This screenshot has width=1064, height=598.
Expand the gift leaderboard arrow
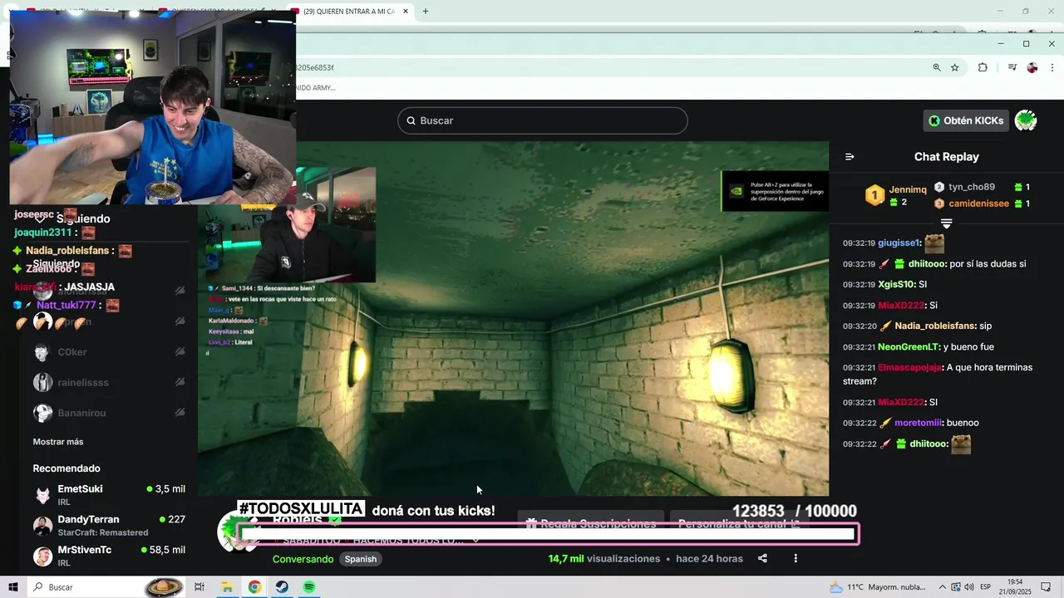coord(946,223)
